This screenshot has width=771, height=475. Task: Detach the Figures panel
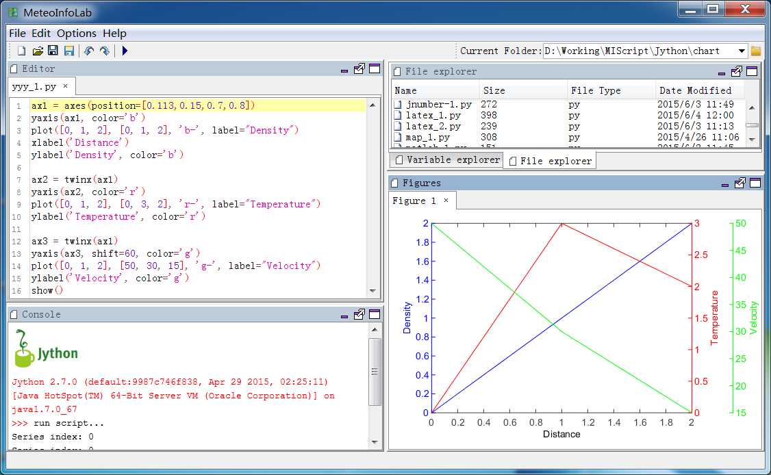coord(740,183)
